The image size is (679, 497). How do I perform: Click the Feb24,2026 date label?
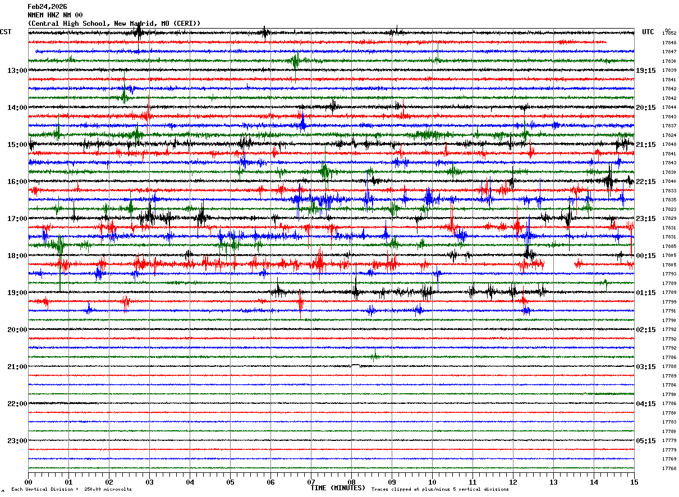pos(47,7)
